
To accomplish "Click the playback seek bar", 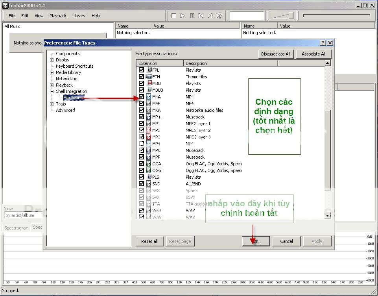I will [337, 15].
